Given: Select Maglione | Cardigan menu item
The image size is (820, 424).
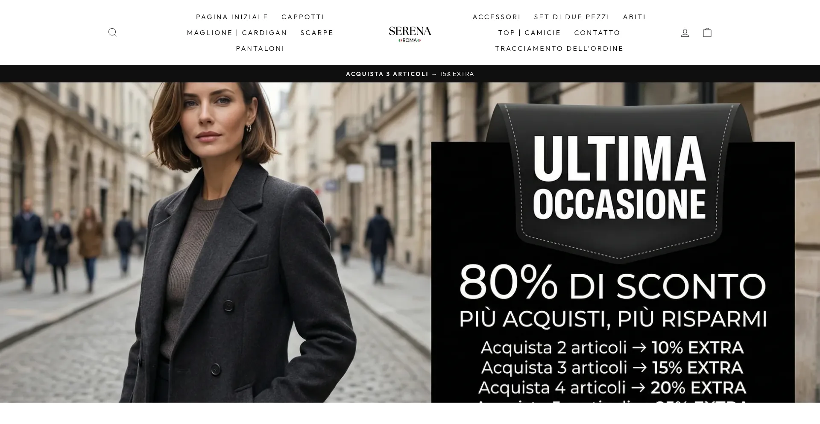Looking at the screenshot, I should (x=237, y=33).
